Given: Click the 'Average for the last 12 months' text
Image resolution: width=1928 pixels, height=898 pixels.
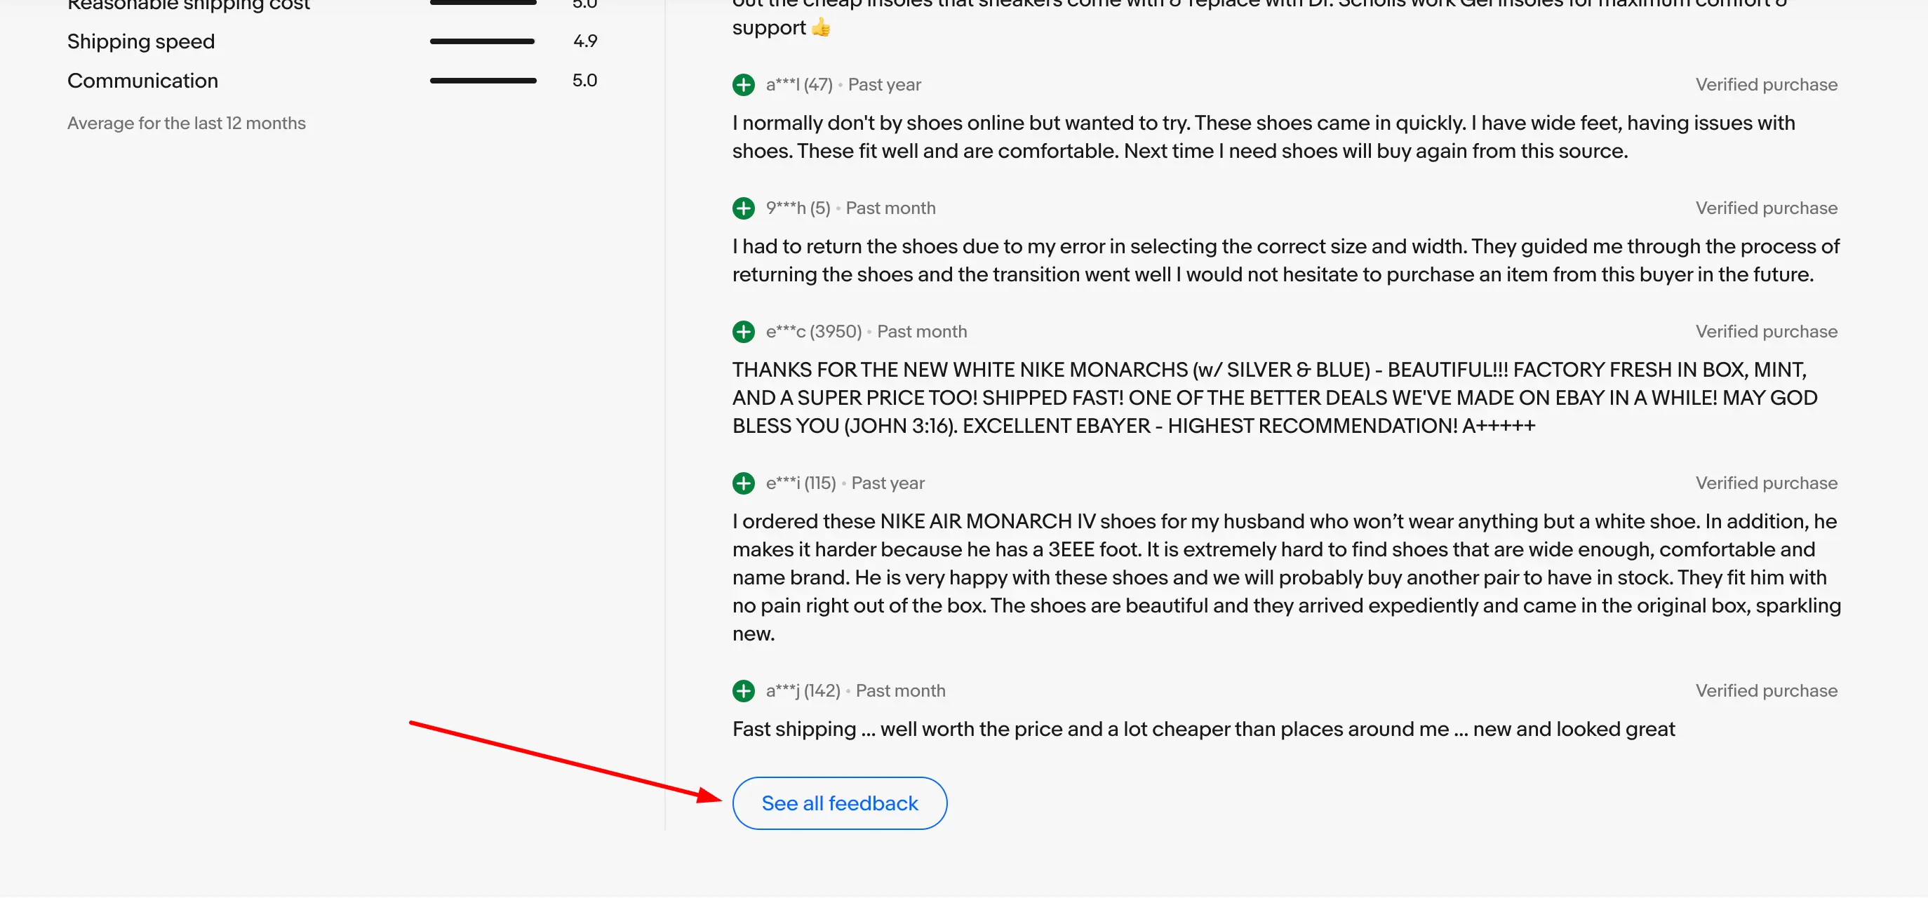Looking at the screenshot, I should tap(187, 123).
